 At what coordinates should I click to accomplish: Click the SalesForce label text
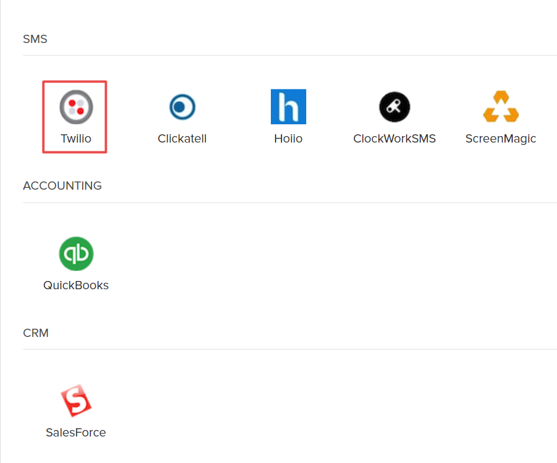76,432
